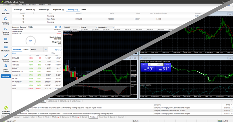Select the EUR/USD row in rates list

tap(37, 58)
